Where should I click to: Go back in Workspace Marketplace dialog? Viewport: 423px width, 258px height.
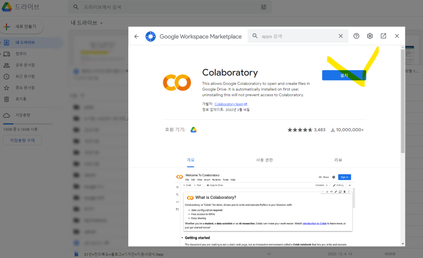[x=137, y=36]
